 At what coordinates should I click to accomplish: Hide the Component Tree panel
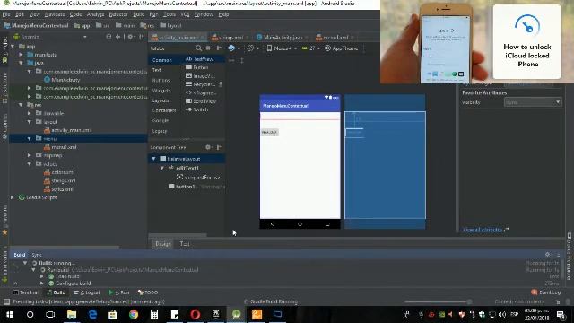pos(219,147)
